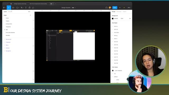Click the white color style swatch
This screenshot has height=95, width=169.
pyautogui.click(x=115, y=80)
